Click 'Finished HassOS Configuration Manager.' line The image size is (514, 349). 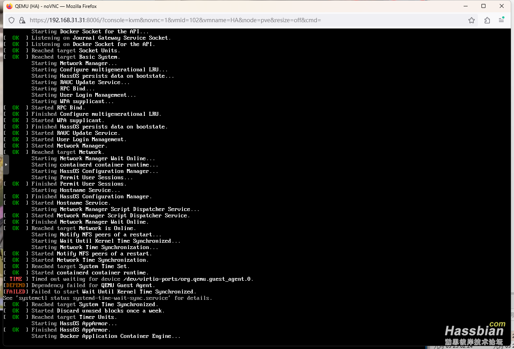point(92,196)
